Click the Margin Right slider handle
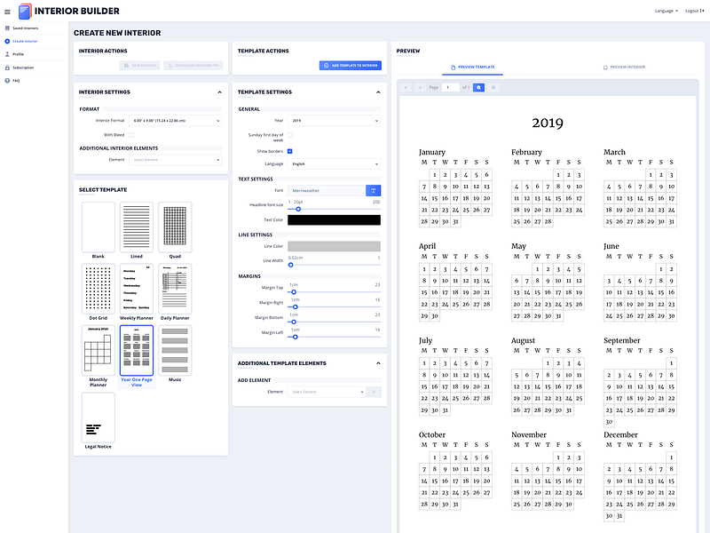 tap(296, 306)
